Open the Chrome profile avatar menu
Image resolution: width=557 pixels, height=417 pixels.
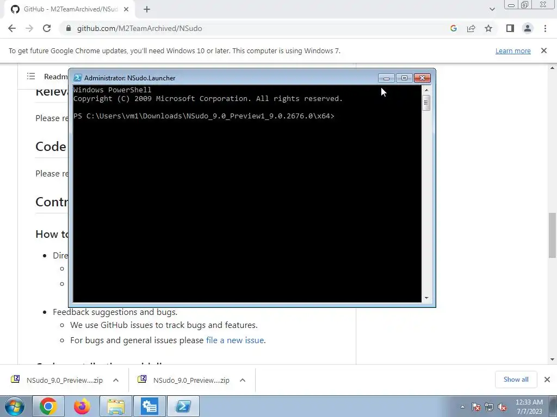tap(528, 28)
